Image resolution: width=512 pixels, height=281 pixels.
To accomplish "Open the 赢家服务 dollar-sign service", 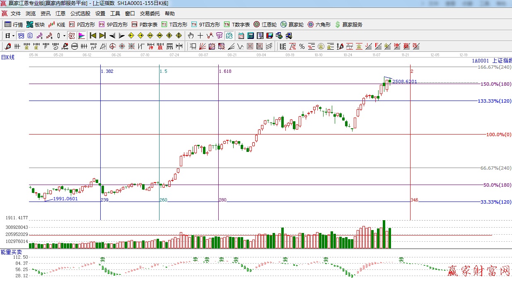I will (x=348, y=24).
